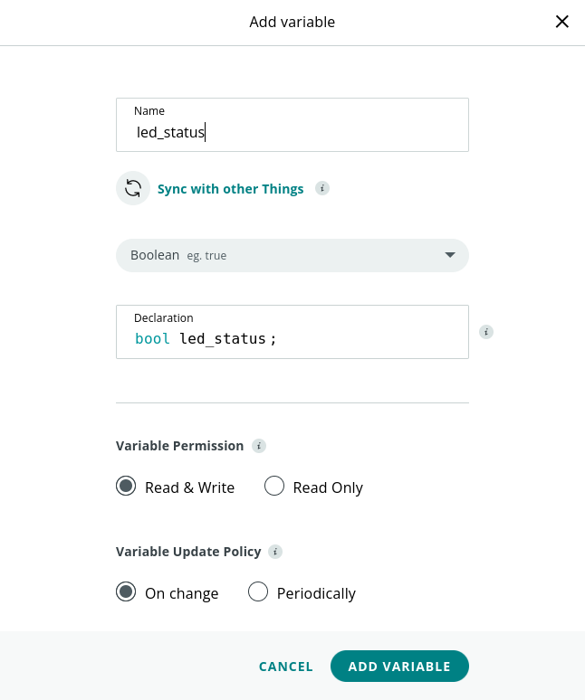The image size is (585, 700).
Task: Select On change update policy
Action: coord(126,591)
